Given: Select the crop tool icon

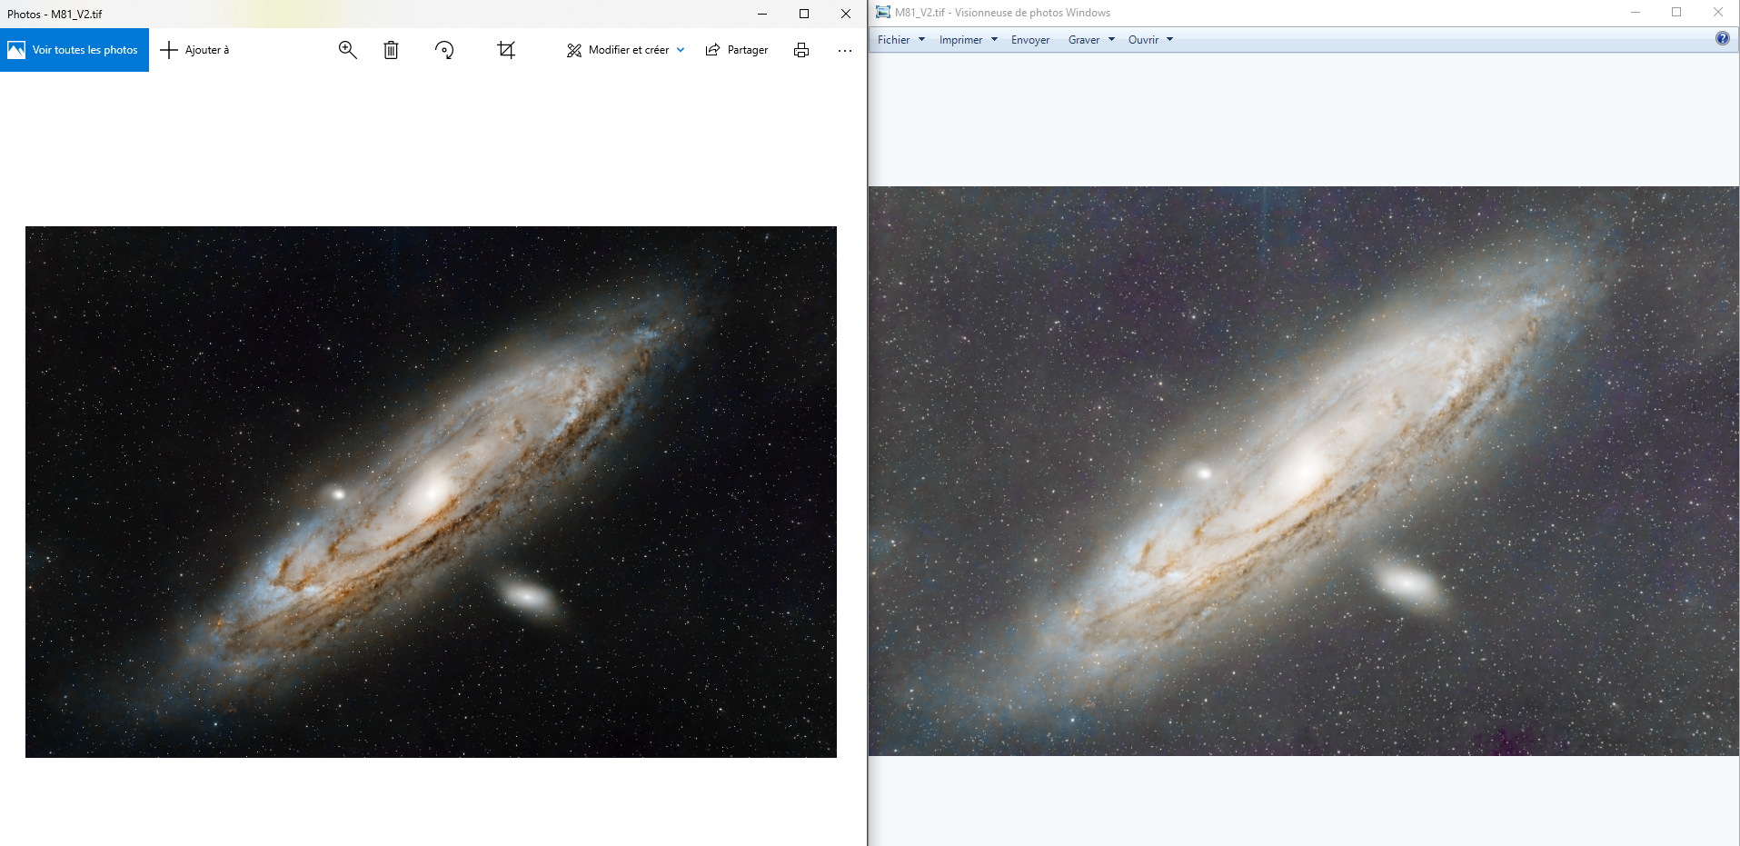Looking at the screenshot, I should 506,50.
